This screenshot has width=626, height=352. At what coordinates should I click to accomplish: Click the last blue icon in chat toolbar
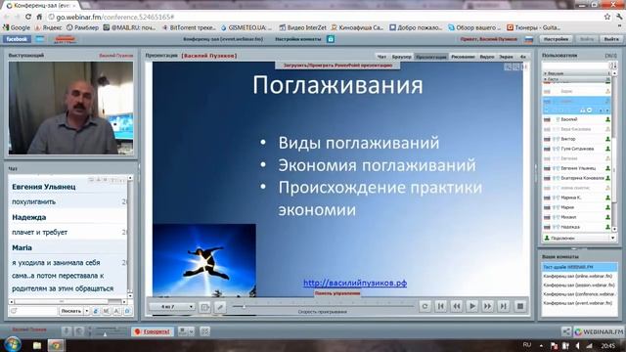tap(127, 311)
